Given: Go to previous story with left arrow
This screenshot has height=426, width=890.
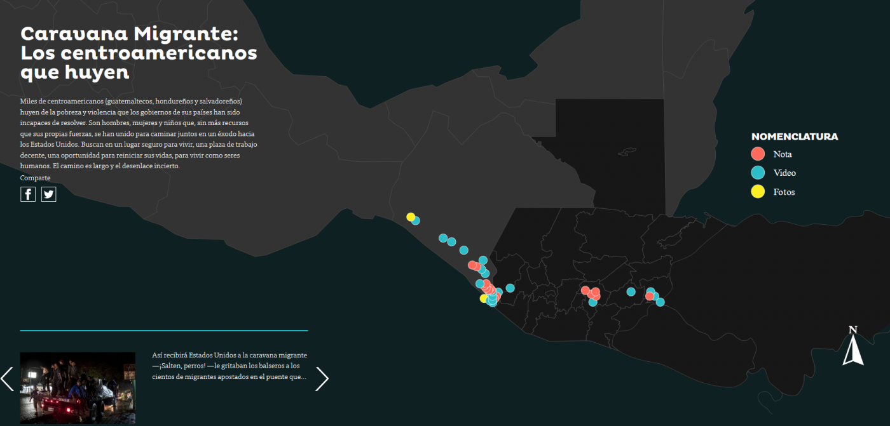Looking at the screenshot, I should tap(7, 378).
